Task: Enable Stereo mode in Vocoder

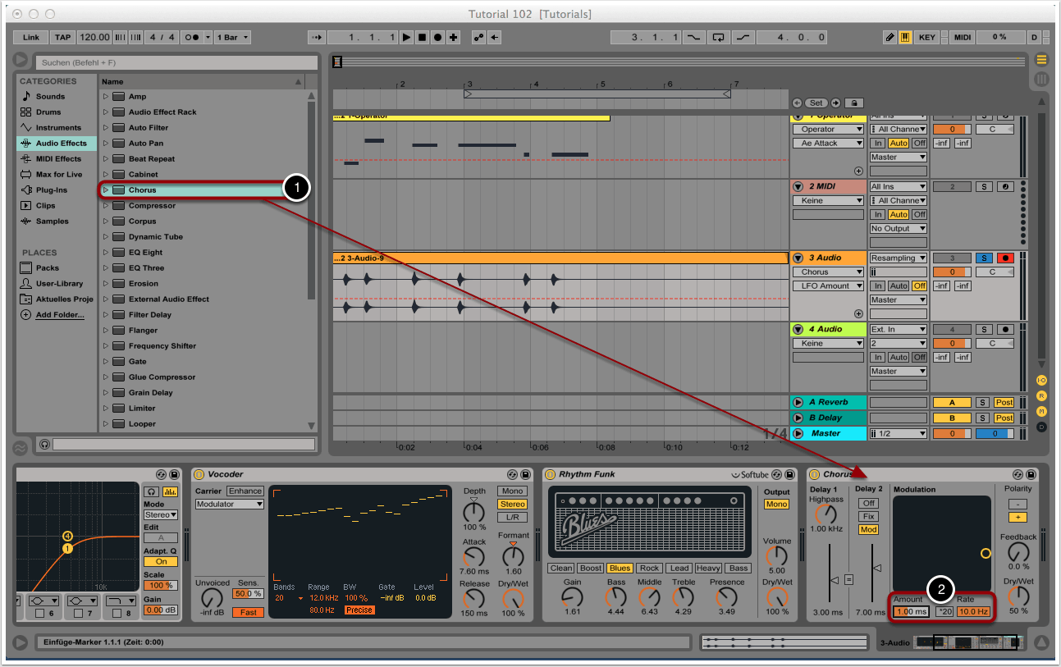Action: click(512, 505)
